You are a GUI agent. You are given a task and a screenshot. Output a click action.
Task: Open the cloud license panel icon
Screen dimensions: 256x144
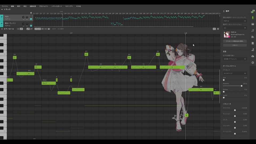point(253,56)
